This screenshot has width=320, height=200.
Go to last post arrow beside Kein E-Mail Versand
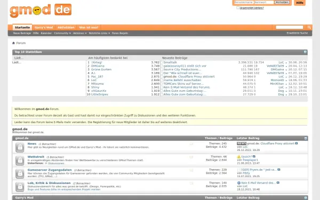pyautogui.click(x=278, y=182)
